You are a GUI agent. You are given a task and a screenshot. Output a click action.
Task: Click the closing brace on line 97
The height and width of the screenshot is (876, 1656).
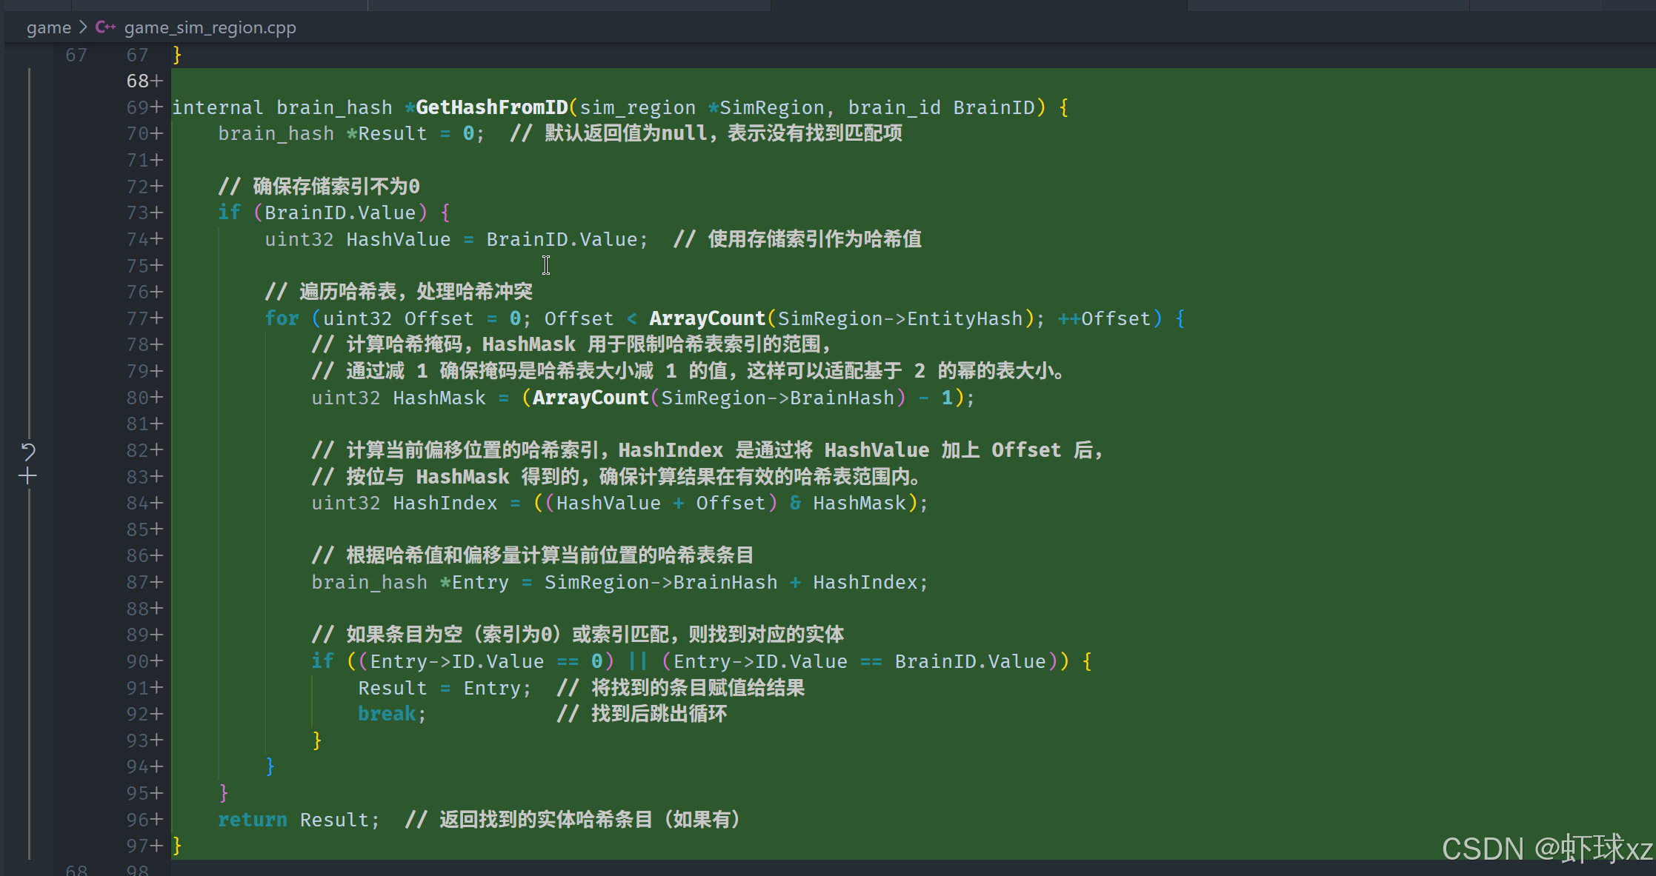coord(177,846)
